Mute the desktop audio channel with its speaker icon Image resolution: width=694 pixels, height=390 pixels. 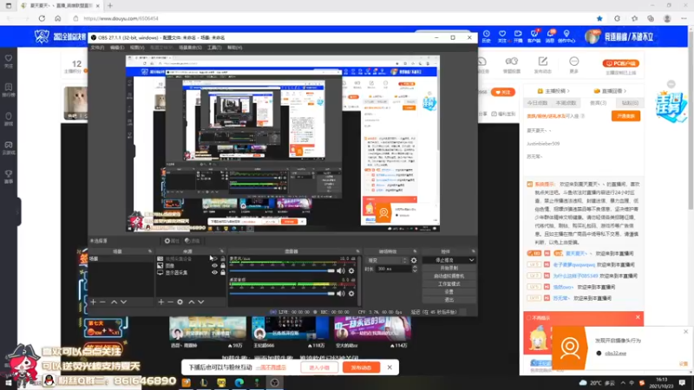point(340,293)
